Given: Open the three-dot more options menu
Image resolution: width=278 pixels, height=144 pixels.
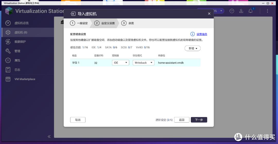Looking at the screenshot, I should [x=267, y=11].
